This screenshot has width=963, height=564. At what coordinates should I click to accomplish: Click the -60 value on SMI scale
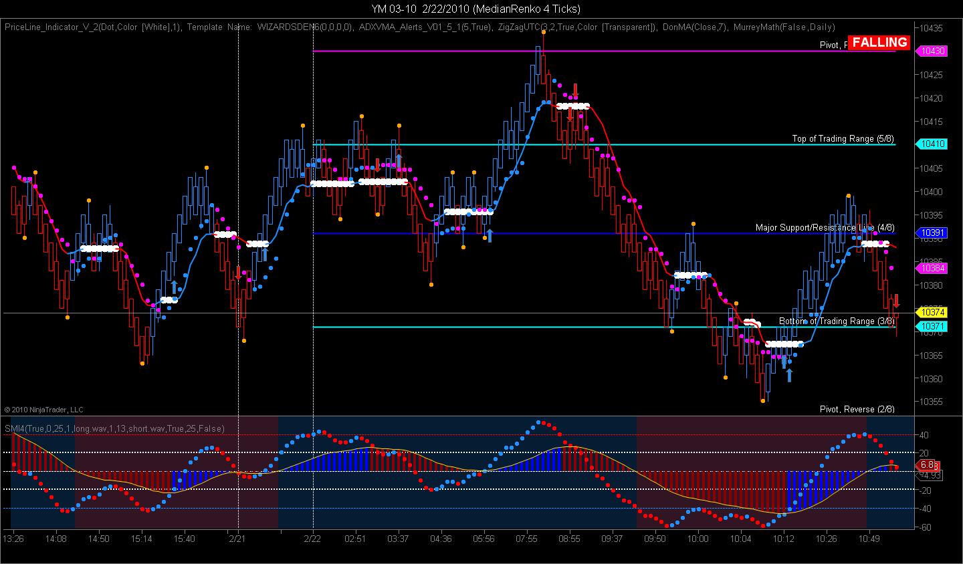point(926,527)
